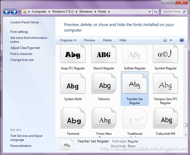Click Delete in the toolbar

tap(107, 40)
